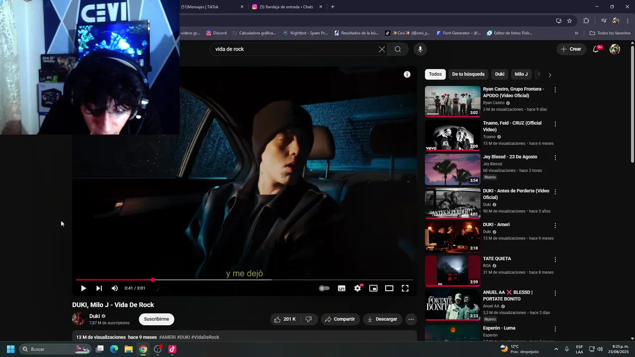Open options for Esperón Luma video

555,329
